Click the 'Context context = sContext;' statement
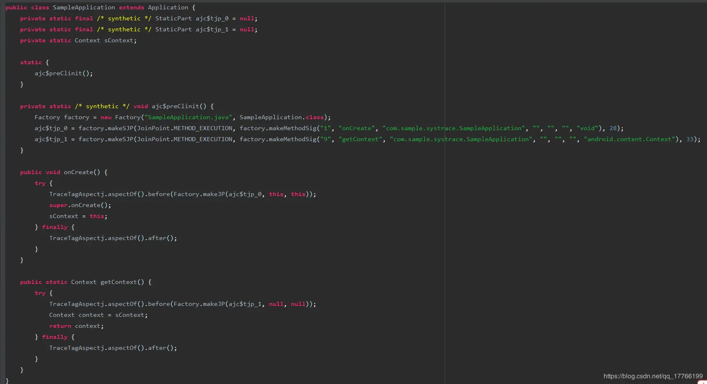 pyautogui.click(x=98, y=315)
